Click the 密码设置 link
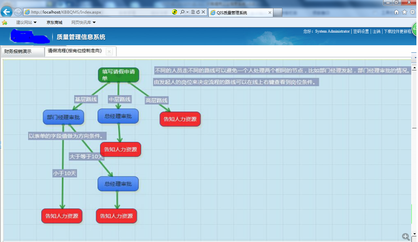Viewport: 418px width, 242px height. [361, 31]
